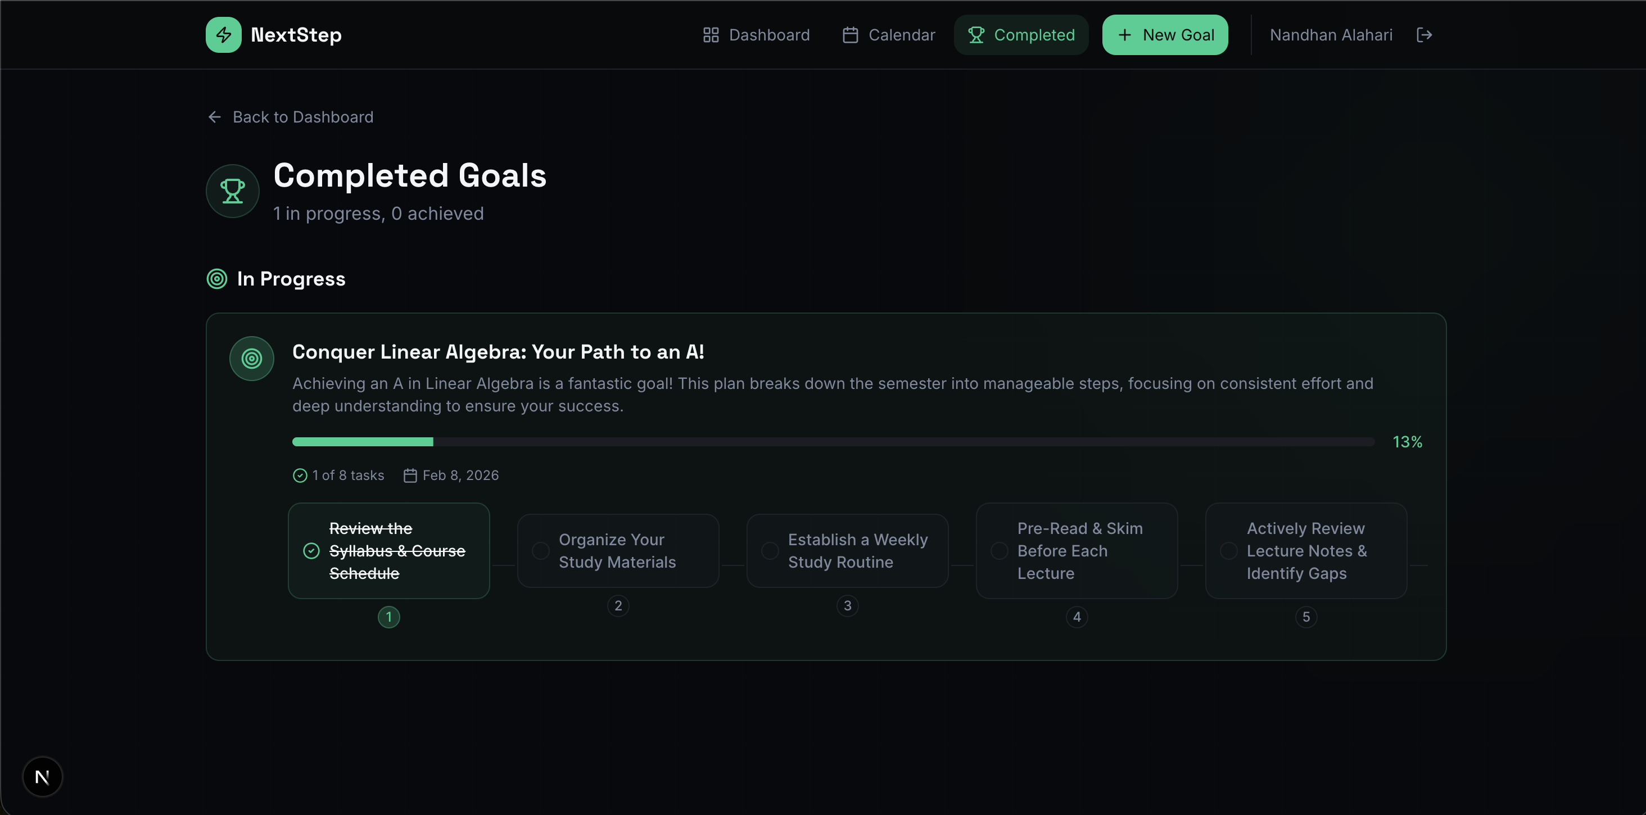Image resolution: width=1646 pixels, height=815 pixels.
Task: Click the trophy icon beside Completed Goals
Action: [232, 191]
